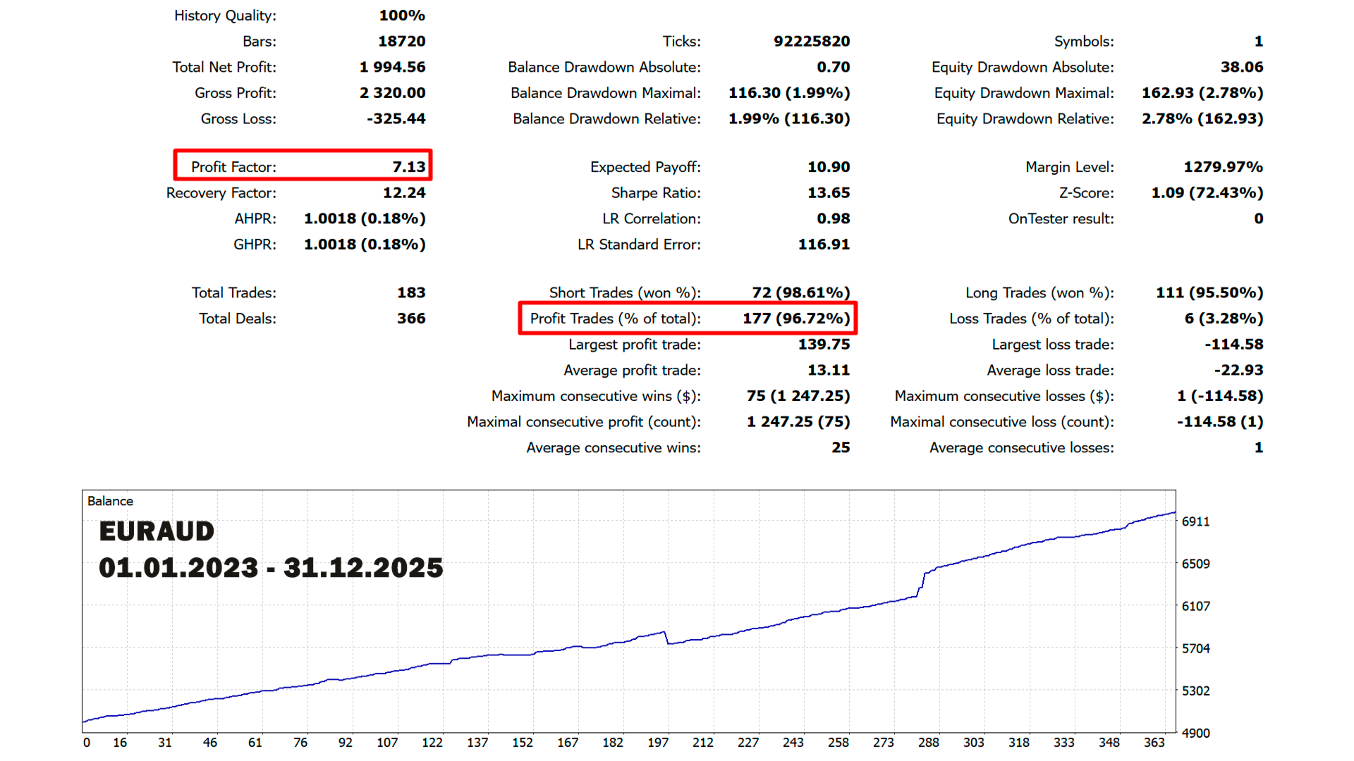1354x761 pixels.
Task: Click the Balance chart title label
Action: click(110, 501)
